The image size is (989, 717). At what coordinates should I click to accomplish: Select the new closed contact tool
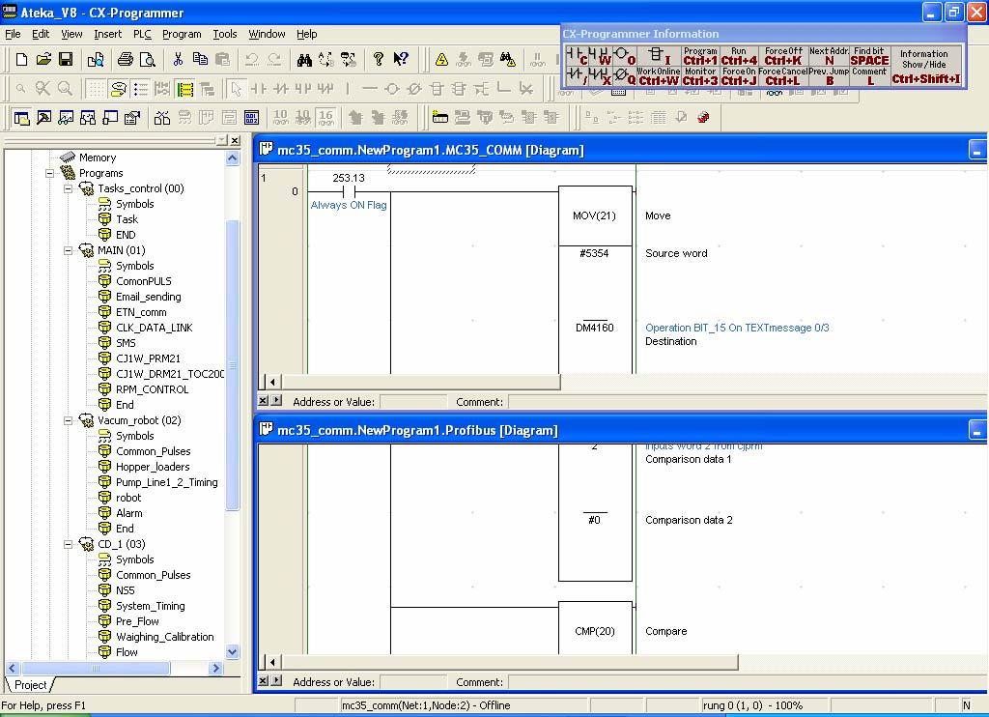coord(281,88)
